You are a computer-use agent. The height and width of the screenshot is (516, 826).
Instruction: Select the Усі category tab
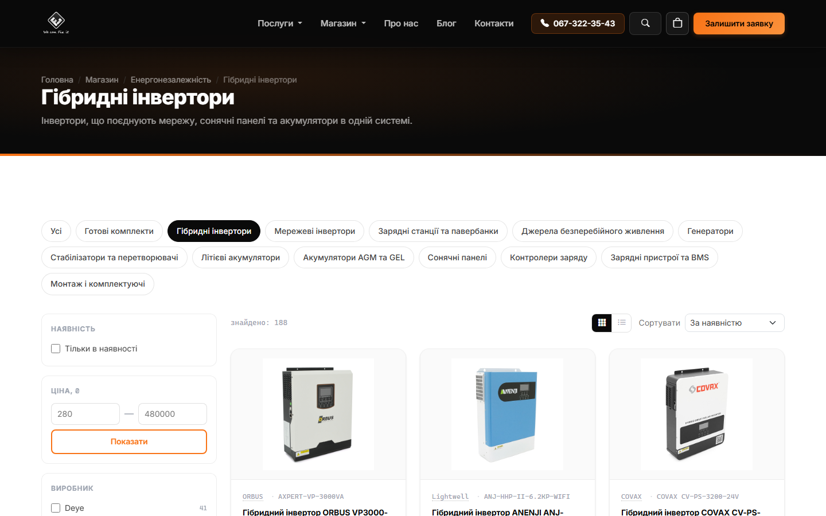click(56, 231)
